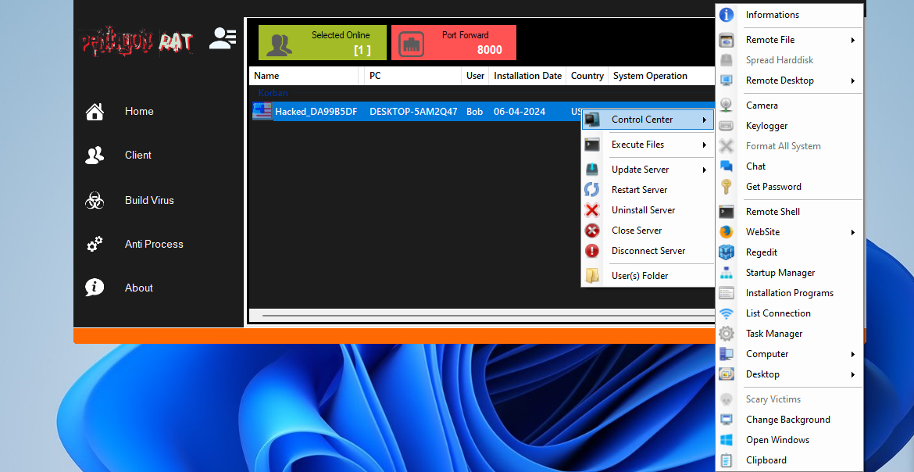This screenshot has width=914, height=472.
Task: Expand the Execute Files submenu arrow
Action: click(x=704, y=145)
